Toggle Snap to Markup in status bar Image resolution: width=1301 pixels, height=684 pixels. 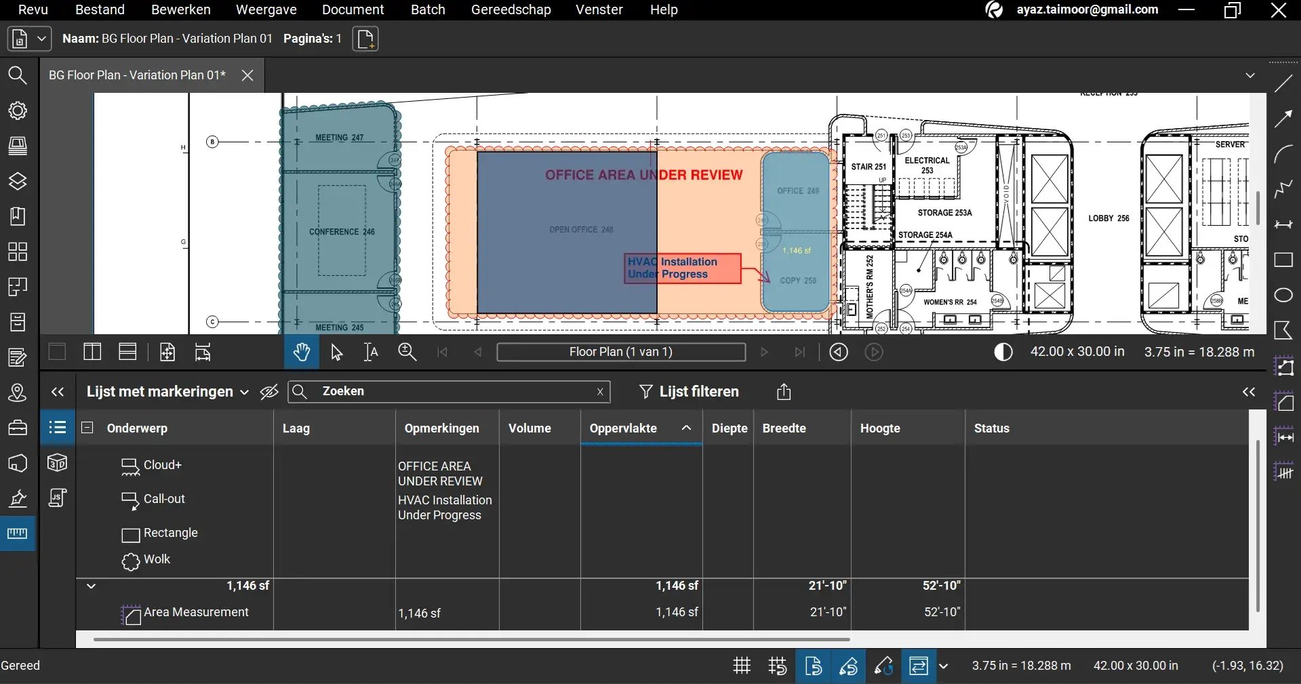pos(848,666)
